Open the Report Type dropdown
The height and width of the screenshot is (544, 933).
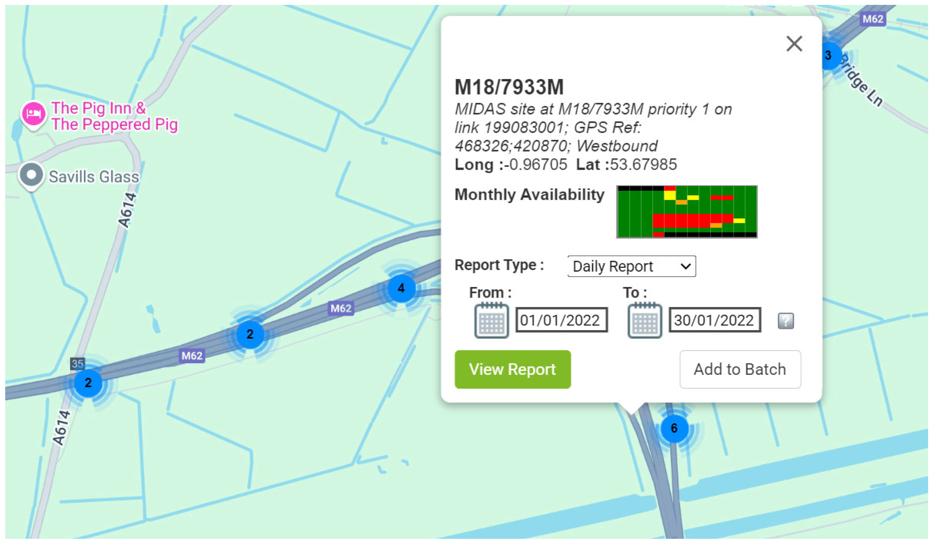(x=631, y=266)
